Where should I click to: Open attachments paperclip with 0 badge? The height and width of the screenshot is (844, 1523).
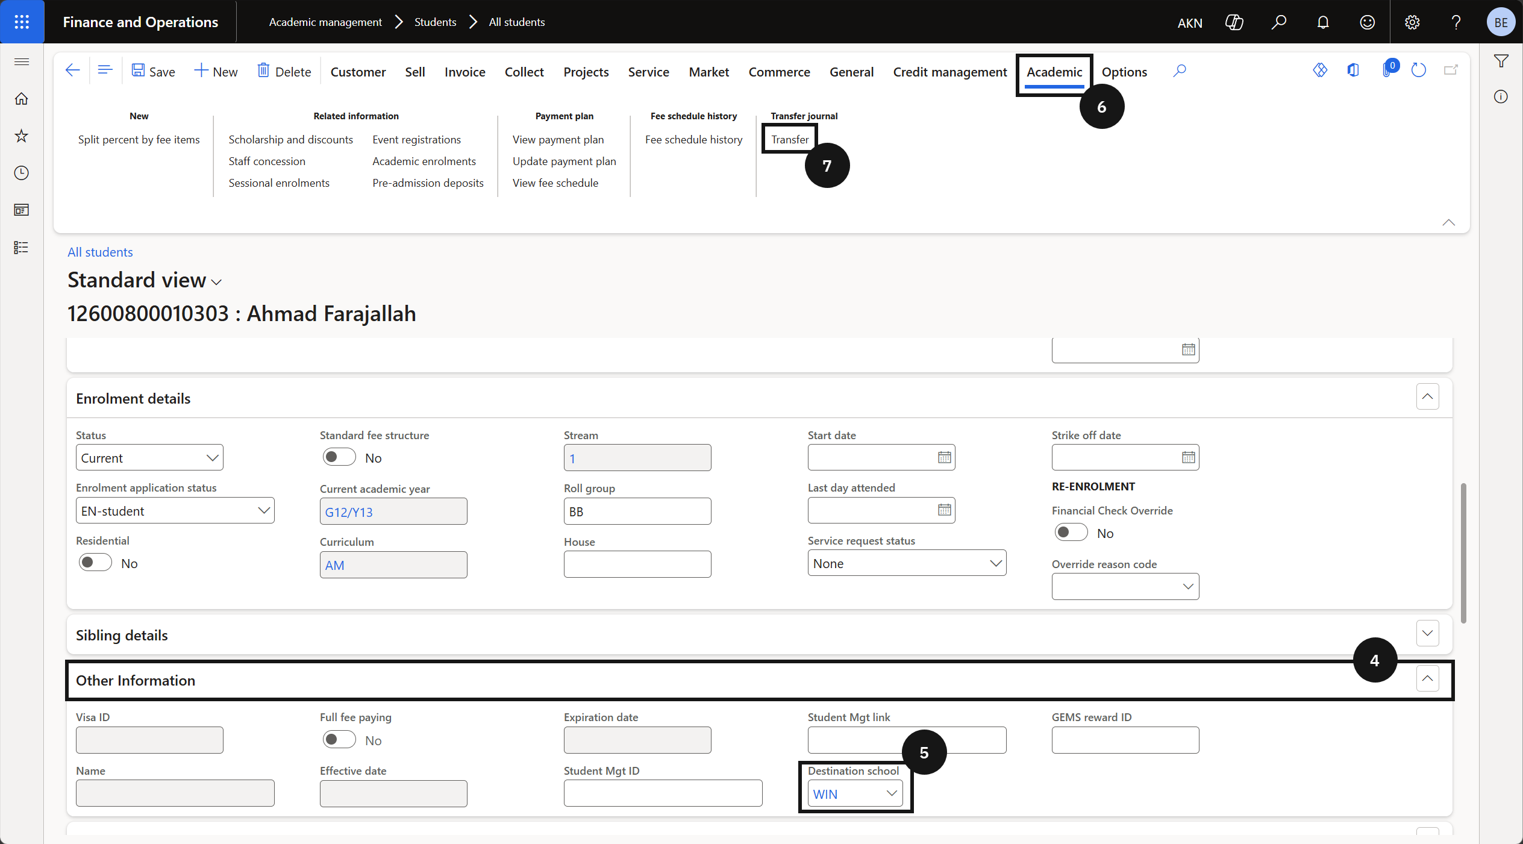[x=1389, y=69]
